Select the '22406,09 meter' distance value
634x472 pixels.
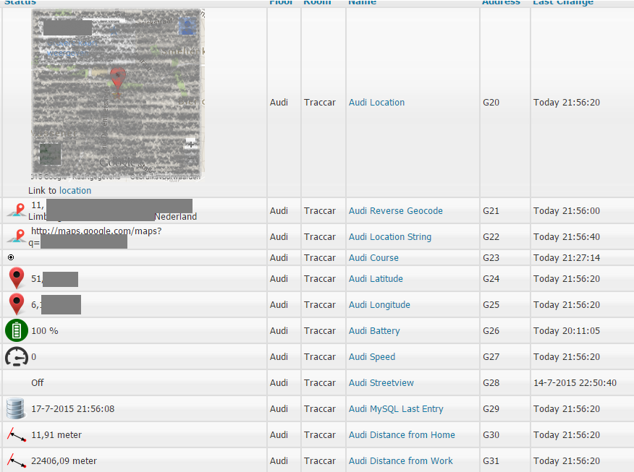[64, 460]
